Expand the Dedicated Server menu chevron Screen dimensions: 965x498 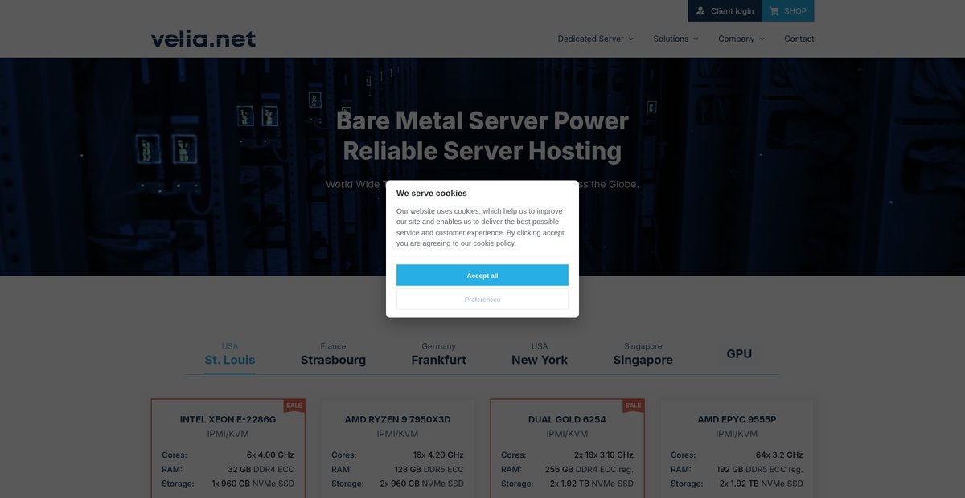tap(630, 39)
